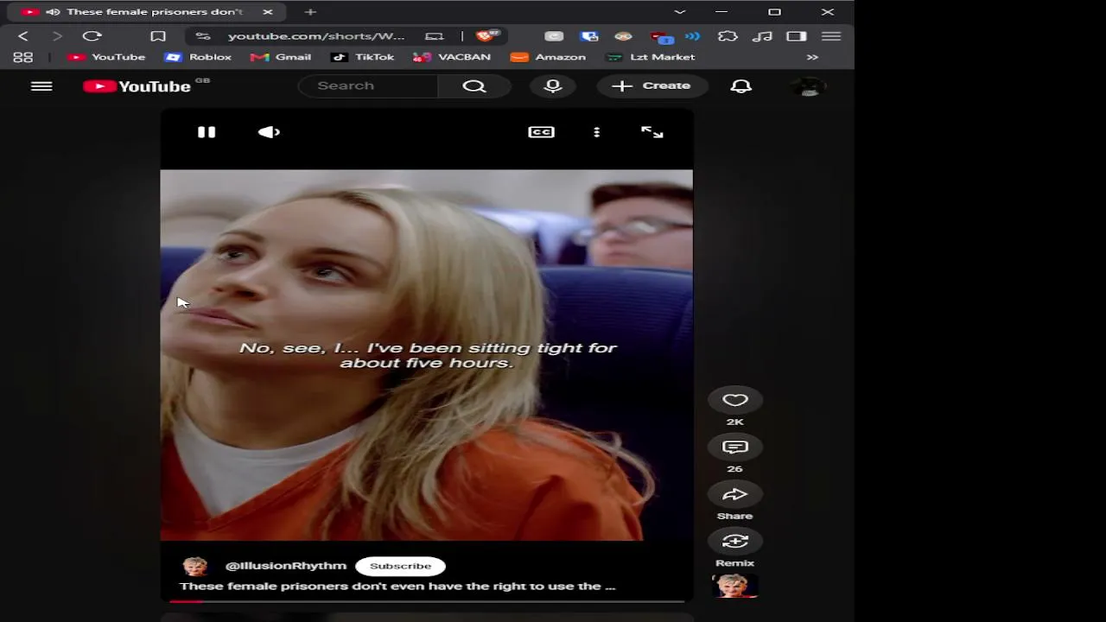Viewport: 1106px width, 622px height.
Task: Focus the YouTube search field
Action: 368,86
